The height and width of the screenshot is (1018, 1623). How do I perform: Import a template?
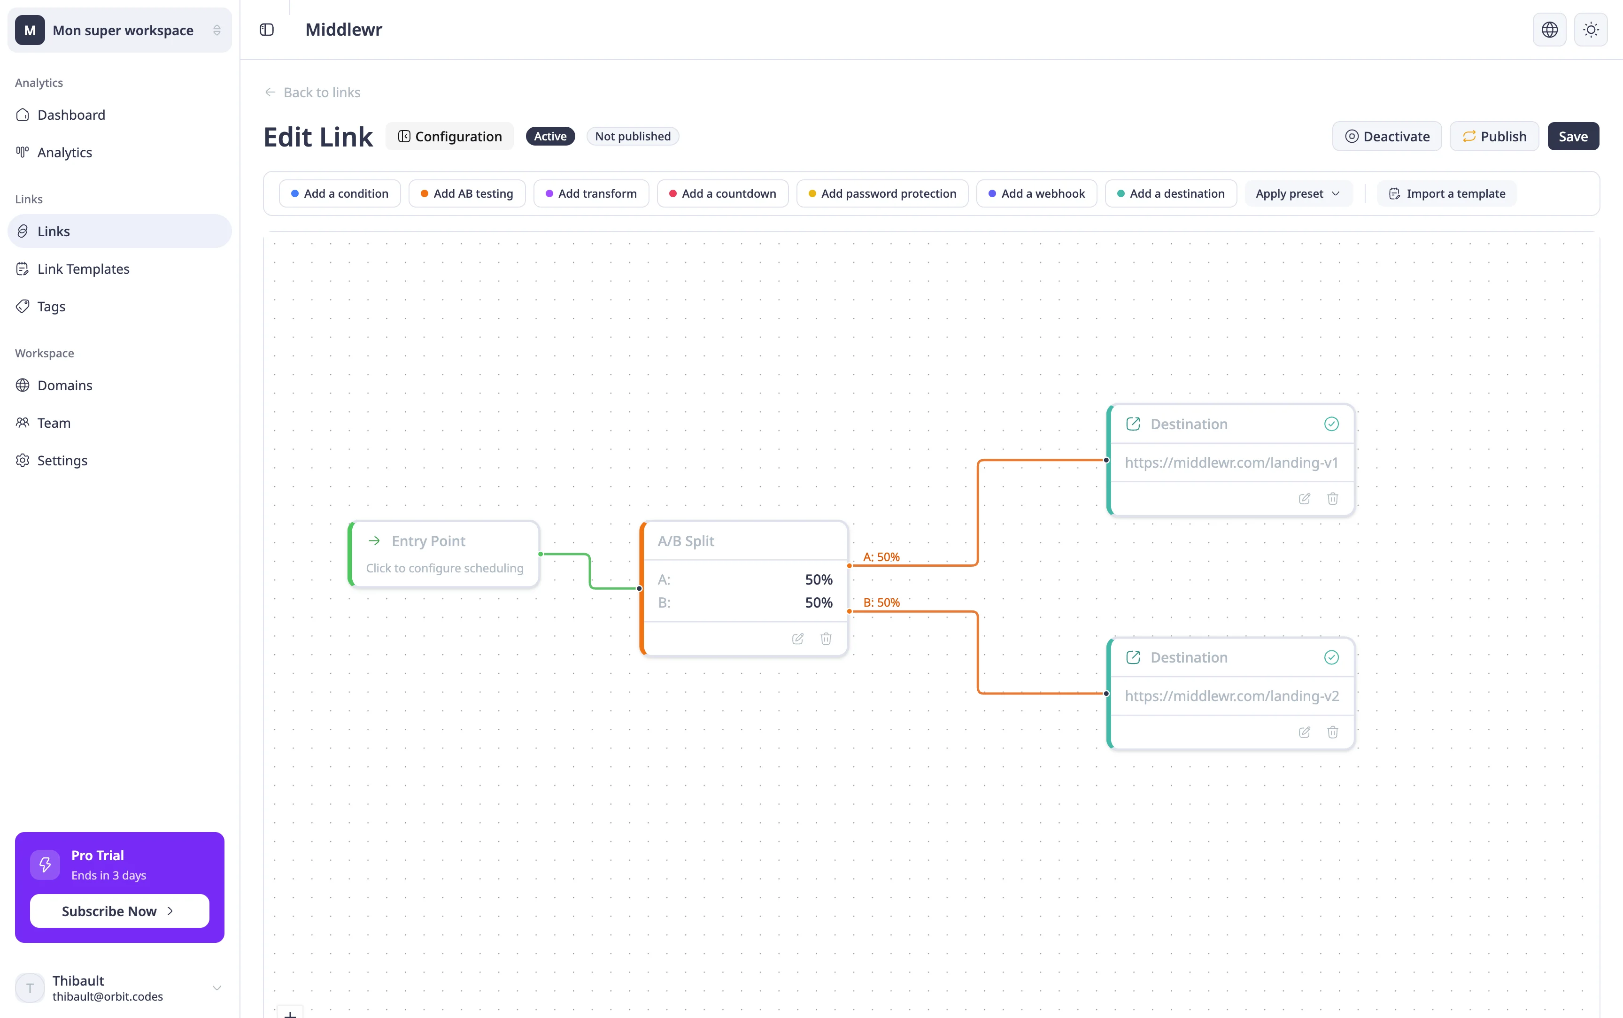point(1446,194)
